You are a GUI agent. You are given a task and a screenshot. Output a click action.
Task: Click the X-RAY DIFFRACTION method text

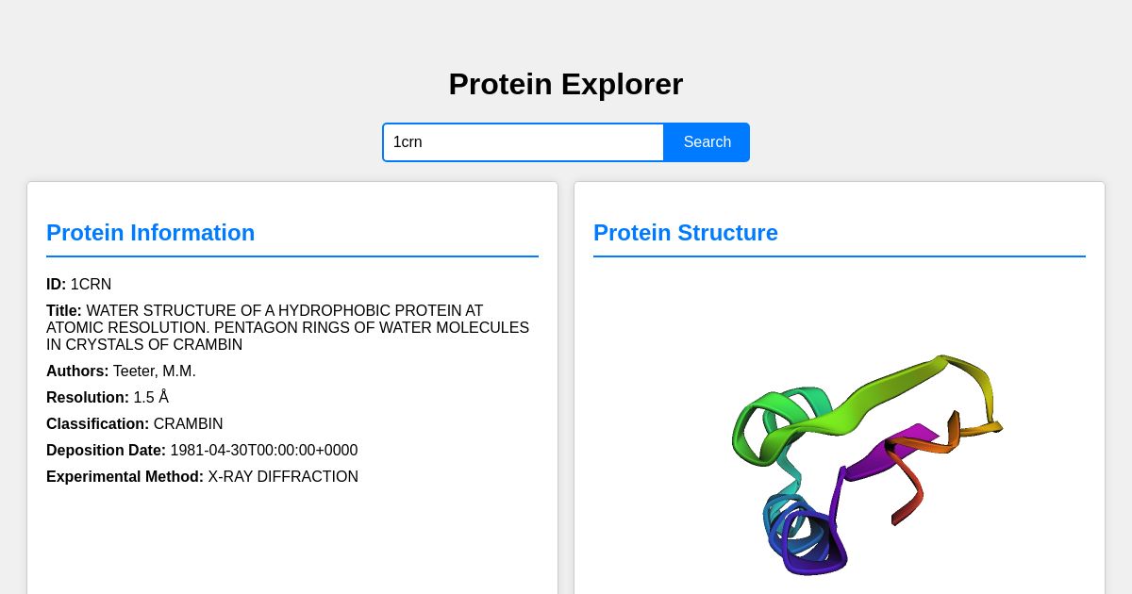click(x=283, y=477)
